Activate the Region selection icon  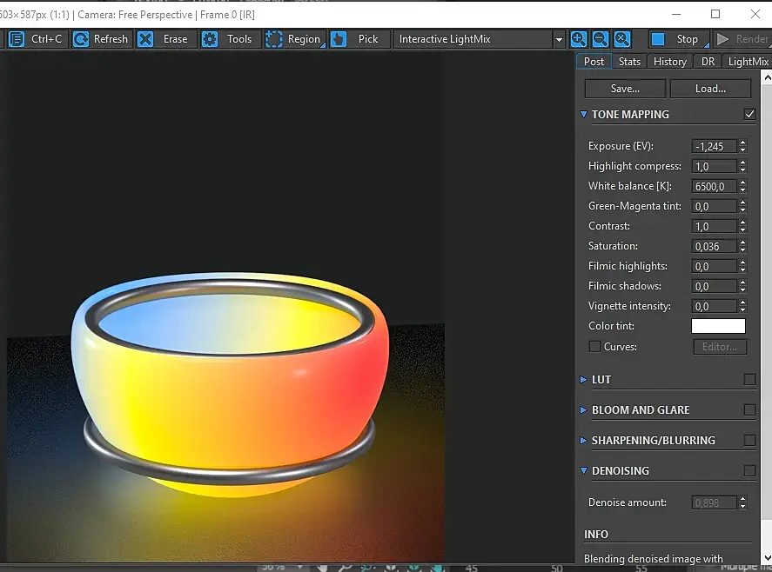pyautogui.click(x=274, y=39)
